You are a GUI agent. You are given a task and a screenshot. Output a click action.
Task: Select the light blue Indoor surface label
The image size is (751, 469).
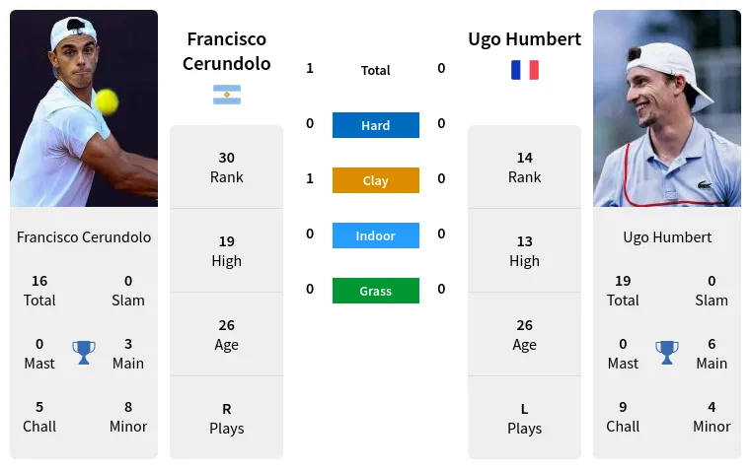pyautogui.click(x=375, y=235)
